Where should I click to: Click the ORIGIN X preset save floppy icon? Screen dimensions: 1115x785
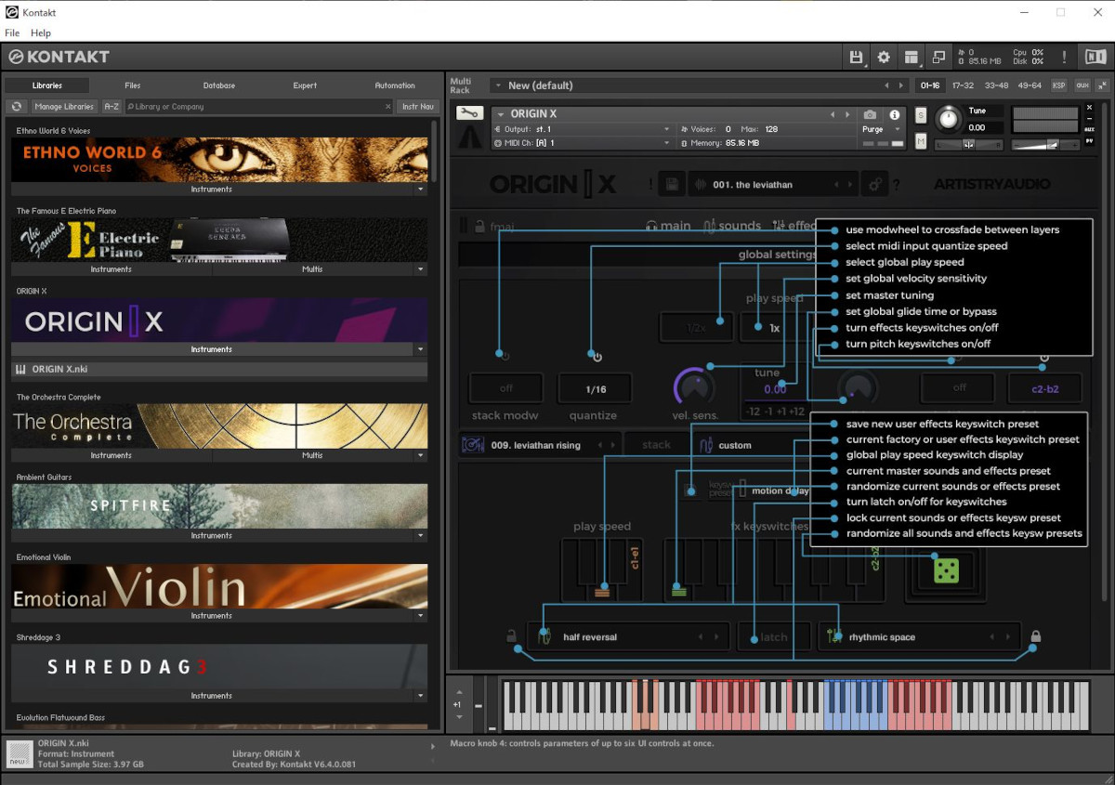point(672,185)
